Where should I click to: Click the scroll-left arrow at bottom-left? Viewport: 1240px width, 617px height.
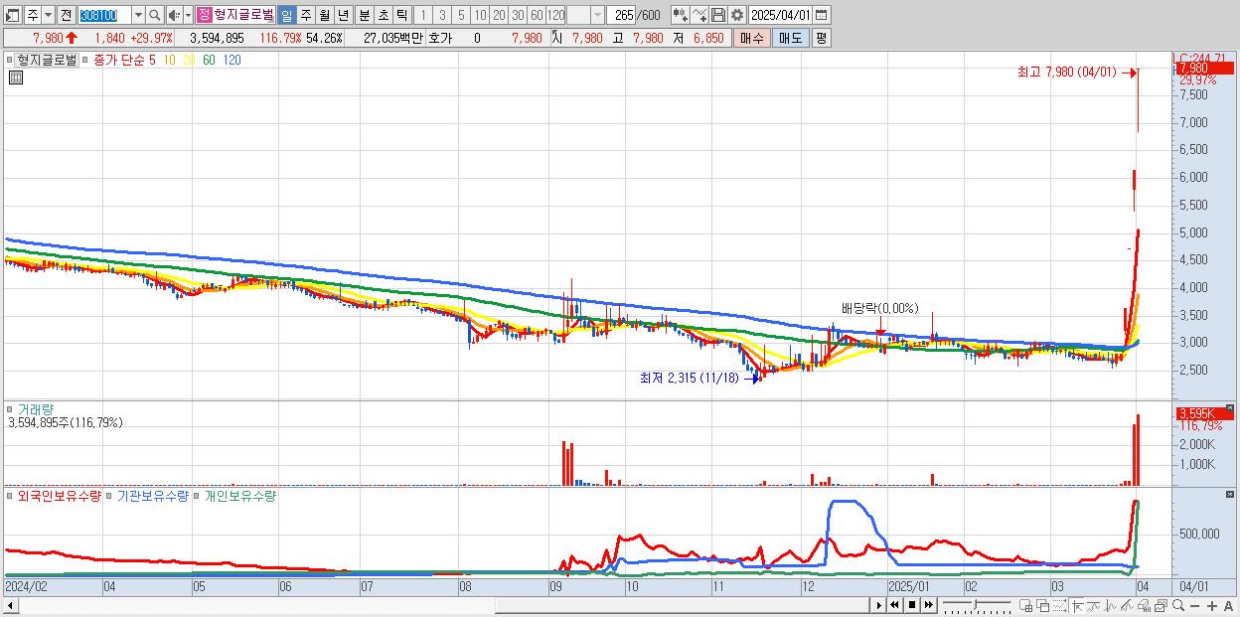pyautogui.click(x=12, y=605)
